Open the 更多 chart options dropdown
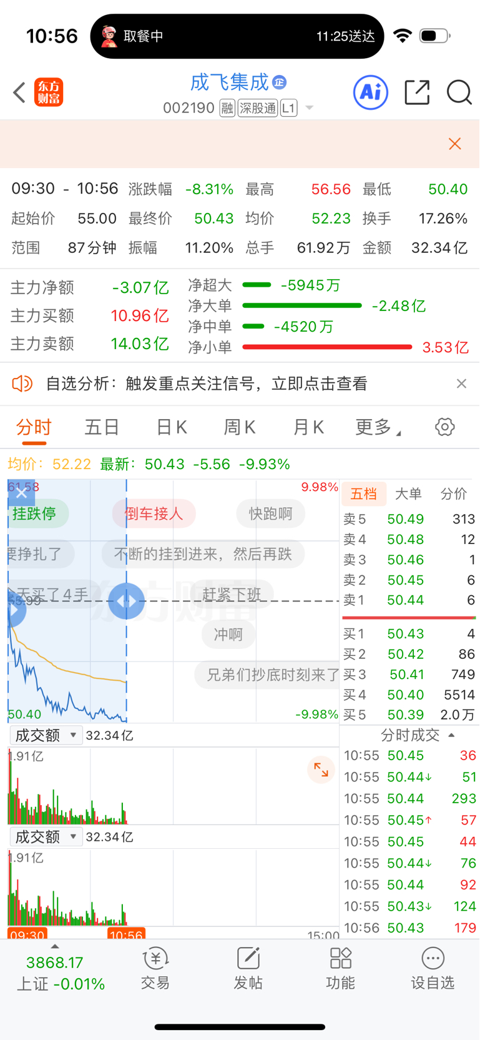This screenshot has width=480, height=1040. [x=378, y=427]
